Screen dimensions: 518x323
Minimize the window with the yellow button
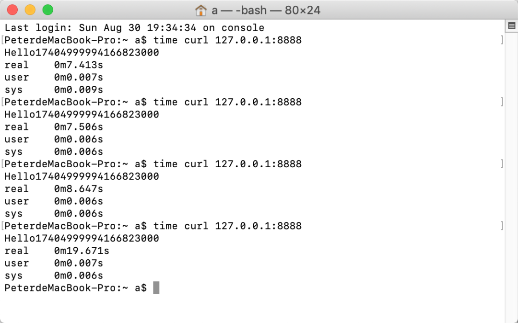30,10
